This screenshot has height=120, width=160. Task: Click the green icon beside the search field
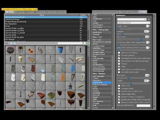[x=88, y=43]
